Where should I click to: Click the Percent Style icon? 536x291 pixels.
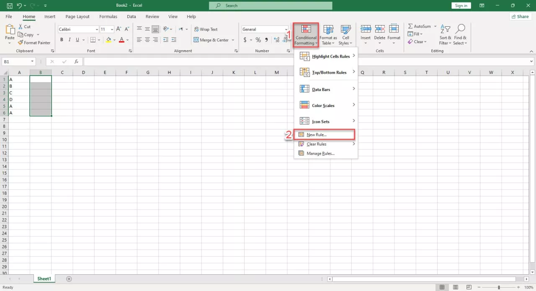click(258, 40)
